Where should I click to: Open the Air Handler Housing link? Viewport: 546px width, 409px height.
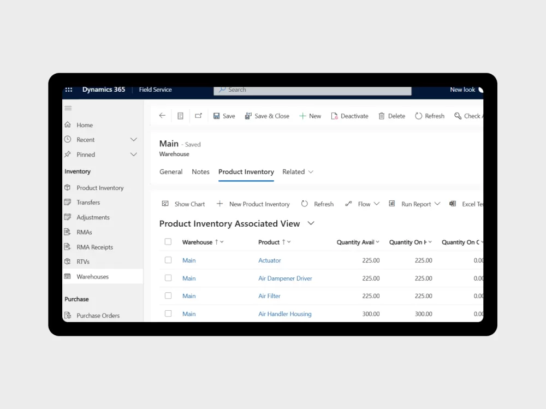285,314
